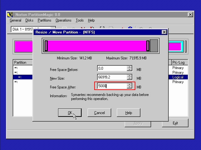Click the gray free space in dialog bar
Screen dimensions: 201x150
(x=154, y=46)
